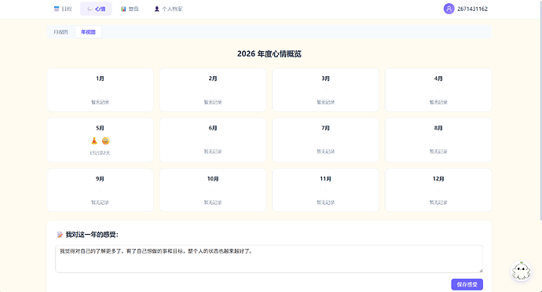Click the purple user avatar icon

(x=449, y=9)
